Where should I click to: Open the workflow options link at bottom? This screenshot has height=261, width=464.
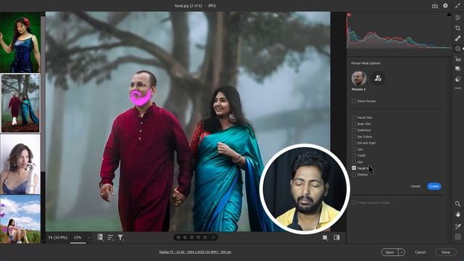195,252
